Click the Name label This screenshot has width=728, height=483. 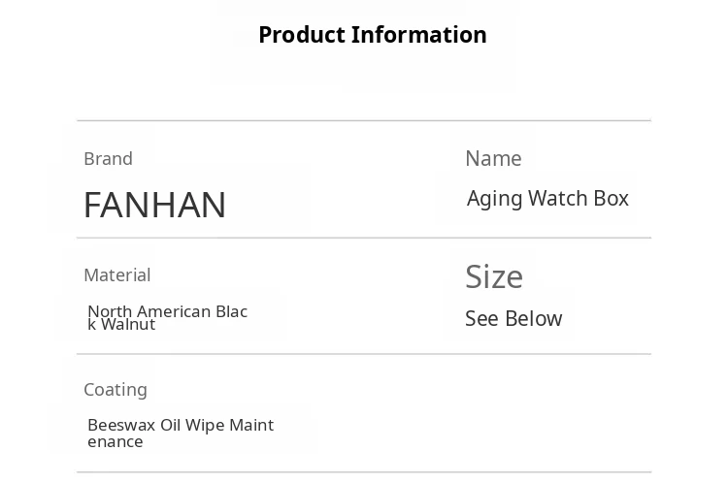[493, 159]
